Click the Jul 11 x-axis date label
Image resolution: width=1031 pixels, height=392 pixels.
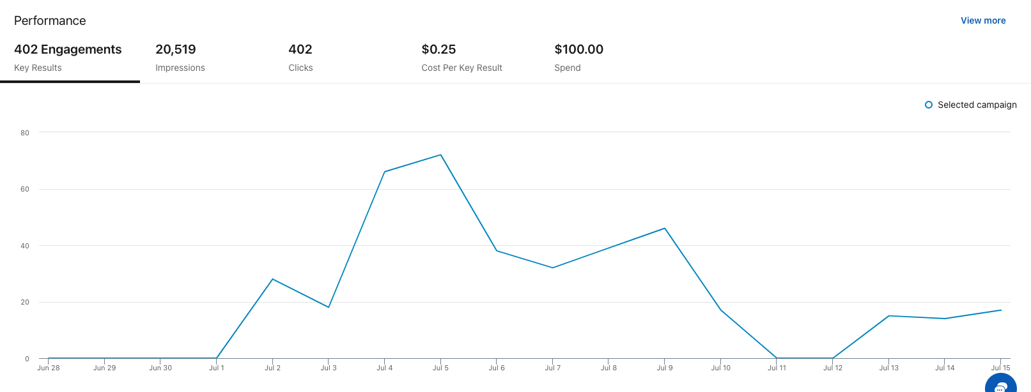tap(777, 368)
